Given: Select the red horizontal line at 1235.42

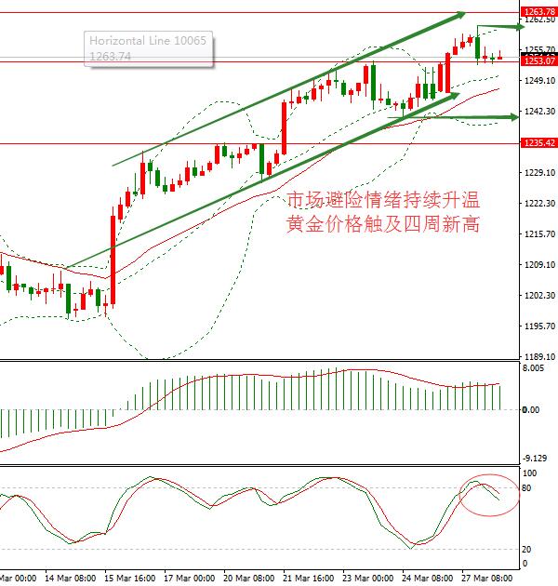Looking at the screenshot, I should coord(259,143).
